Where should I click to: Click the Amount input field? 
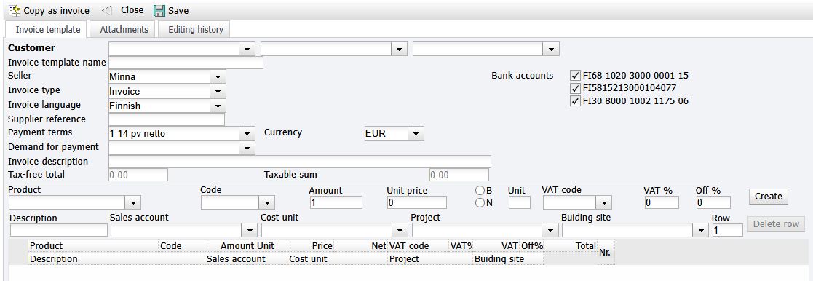336,202
